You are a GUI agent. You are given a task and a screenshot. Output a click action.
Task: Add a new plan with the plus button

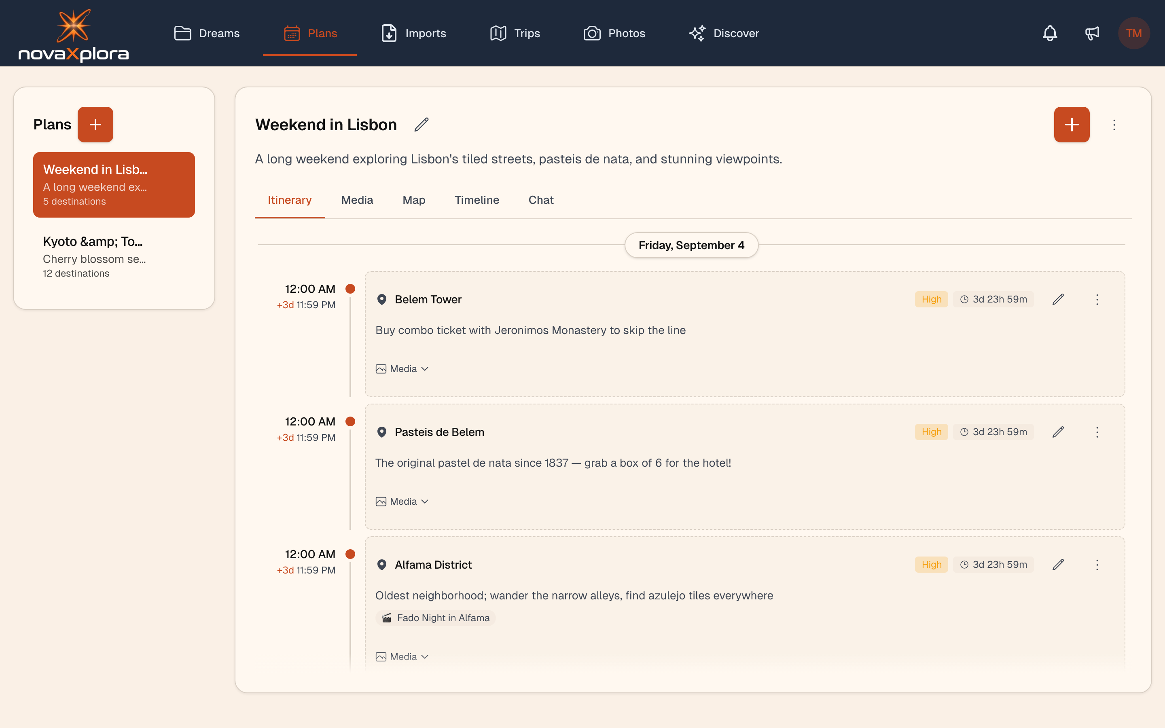(95, 124)
